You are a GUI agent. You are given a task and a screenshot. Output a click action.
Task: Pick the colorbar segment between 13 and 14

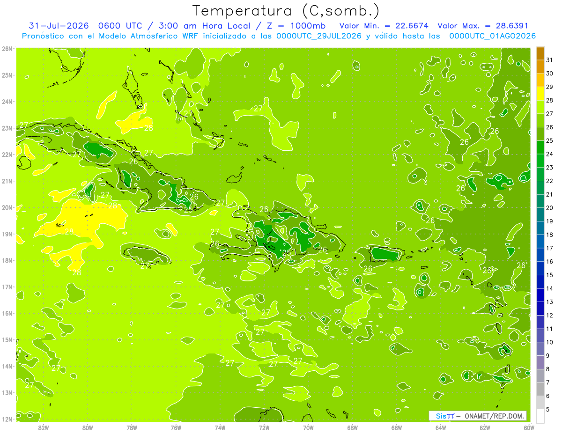(540, 294)
